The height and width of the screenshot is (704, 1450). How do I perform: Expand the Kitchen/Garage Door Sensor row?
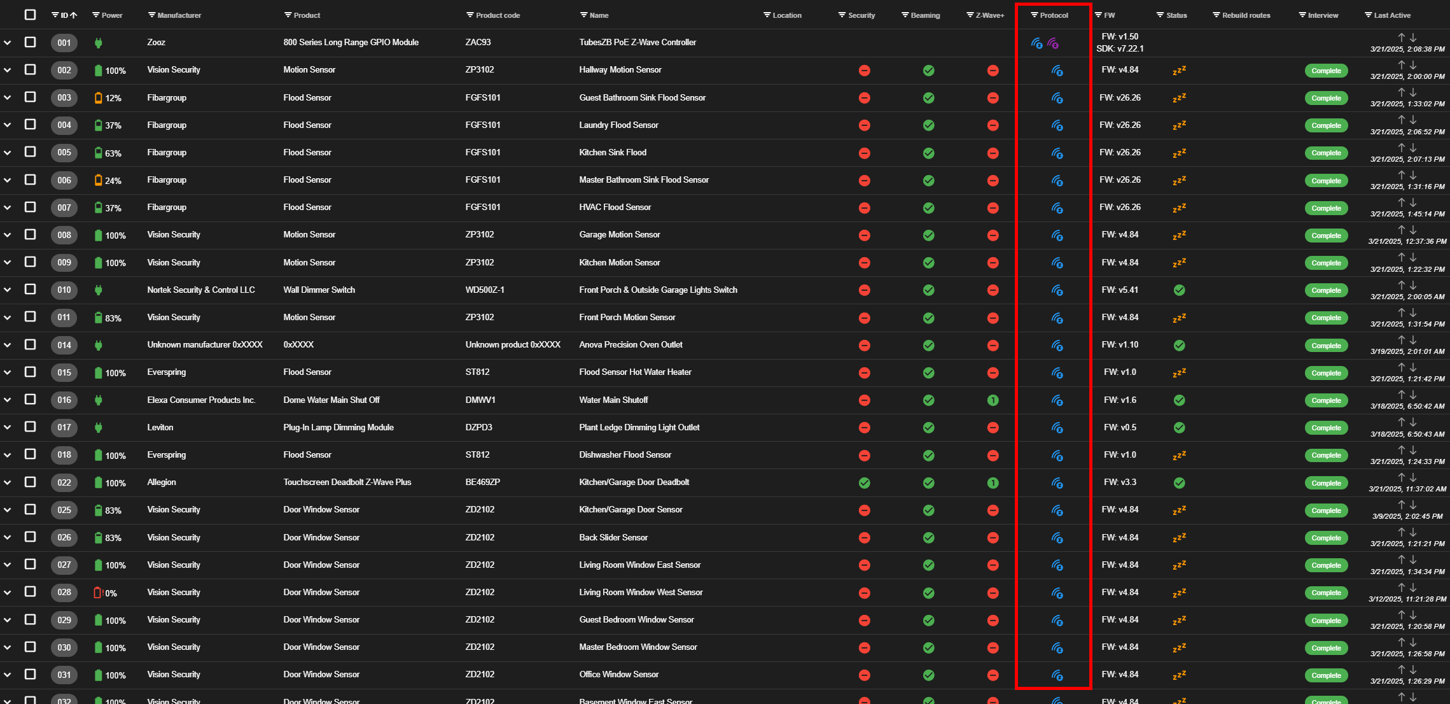8,510
